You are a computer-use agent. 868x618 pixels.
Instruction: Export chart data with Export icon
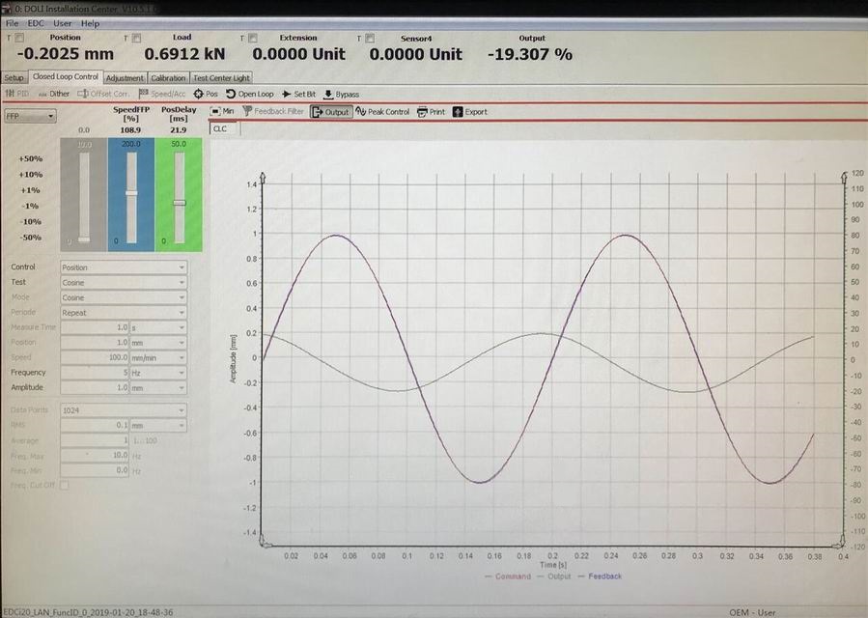tap(469, 112)
